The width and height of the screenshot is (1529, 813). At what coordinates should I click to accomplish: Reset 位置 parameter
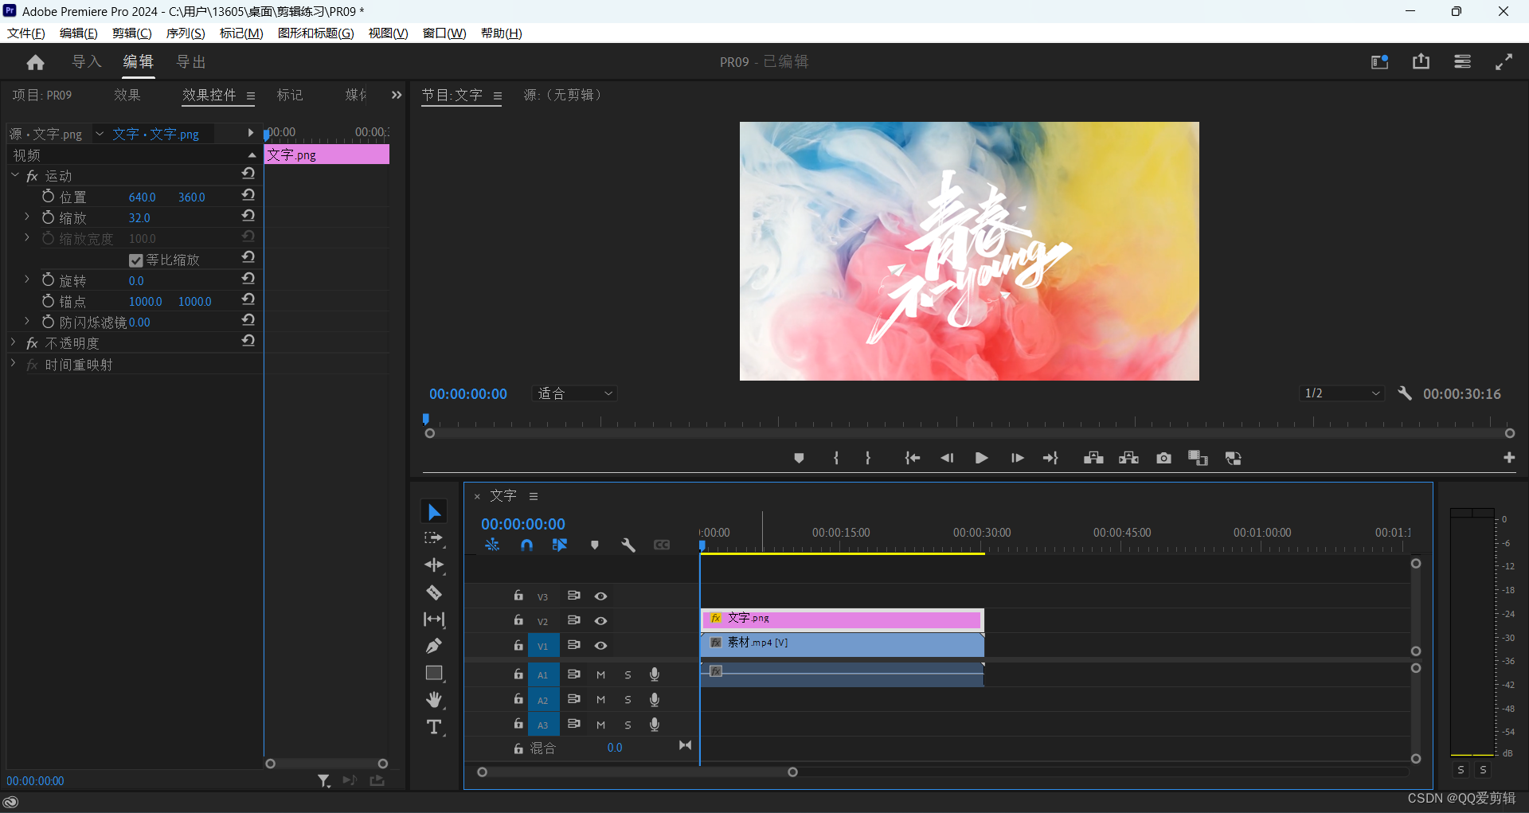coord(248,195)
